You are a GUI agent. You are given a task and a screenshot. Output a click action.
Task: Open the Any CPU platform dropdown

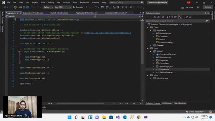point(63,7)
